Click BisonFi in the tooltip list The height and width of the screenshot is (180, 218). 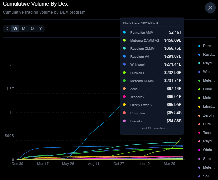136,121
